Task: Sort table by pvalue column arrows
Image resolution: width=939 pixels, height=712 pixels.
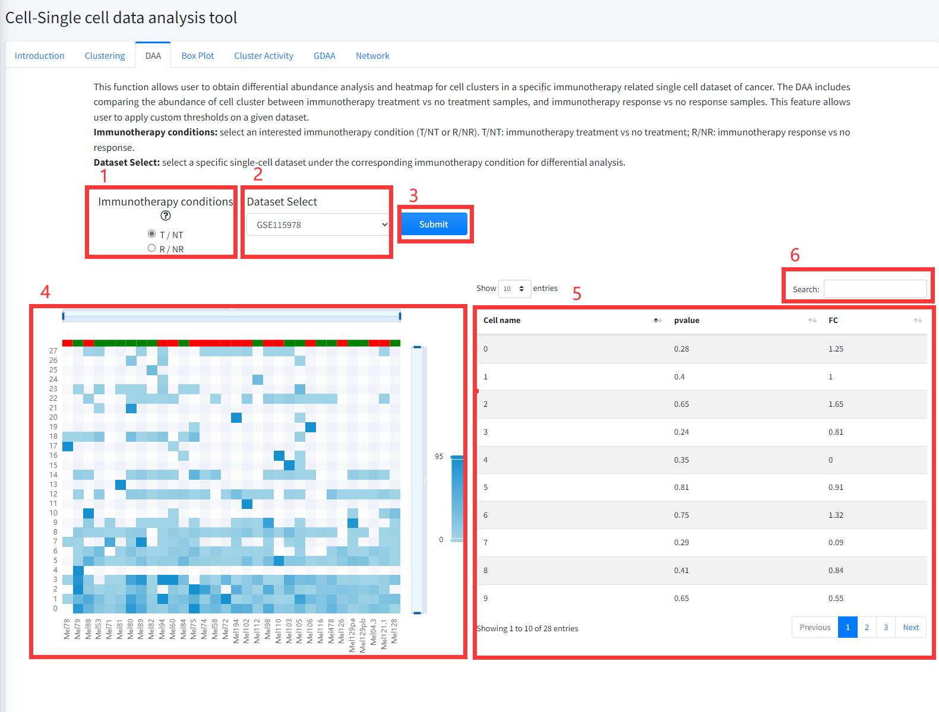Action: tap(811, 321)
